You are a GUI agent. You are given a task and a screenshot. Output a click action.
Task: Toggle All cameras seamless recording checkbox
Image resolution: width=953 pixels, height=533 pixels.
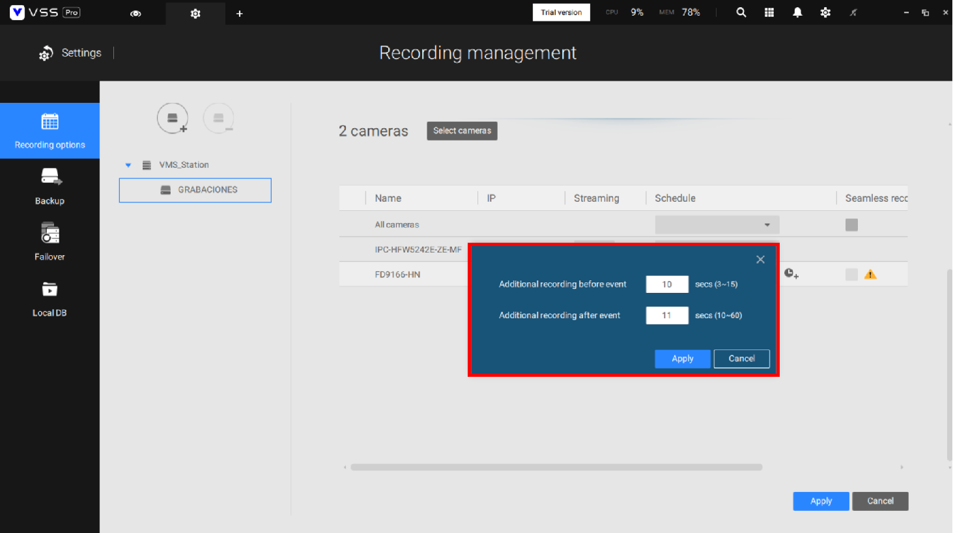click(x=851, y=225)
